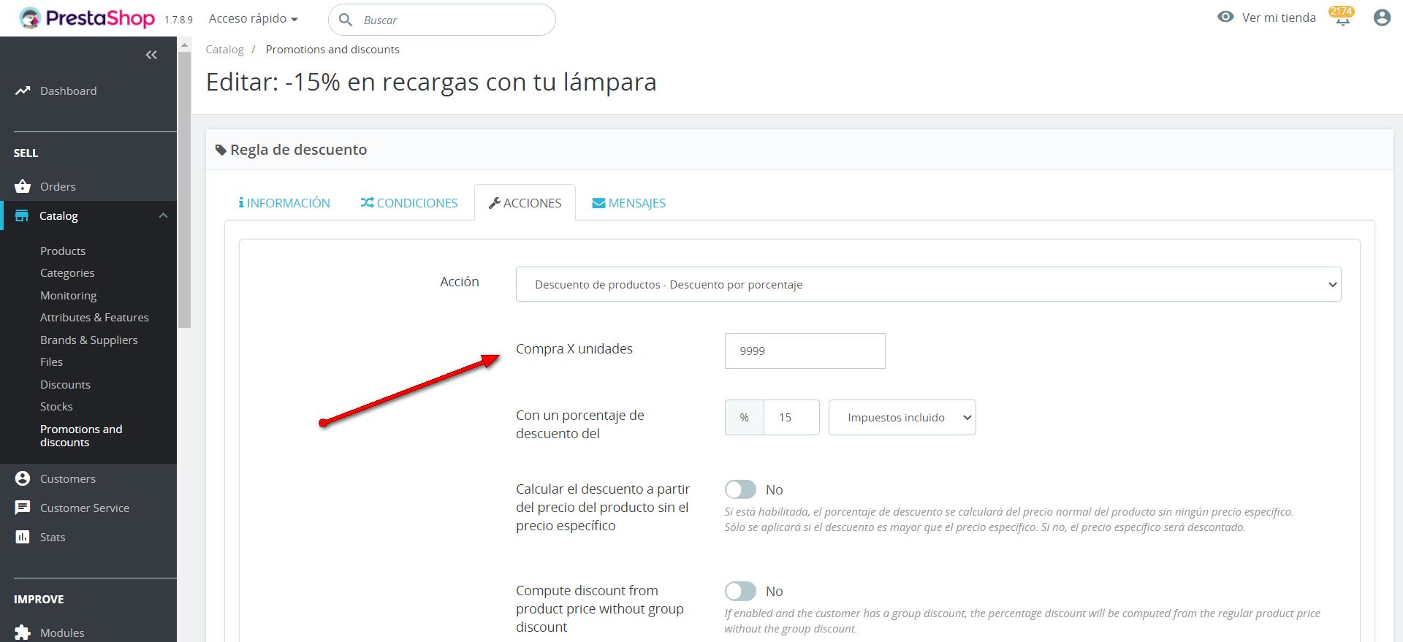The image size is (1403, 642).
Task: Go to Dashboard in sidebar
Action: coord(68,91)
